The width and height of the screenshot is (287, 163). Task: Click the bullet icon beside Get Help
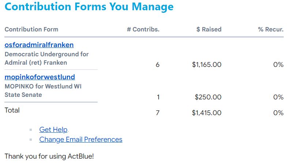click(x=31, y=130)
